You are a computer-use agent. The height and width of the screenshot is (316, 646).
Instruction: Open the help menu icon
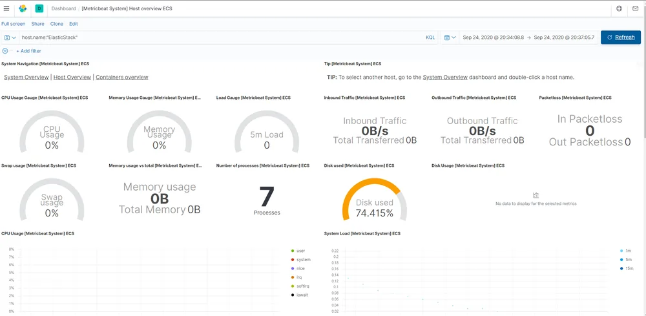(x=620, y=8)
